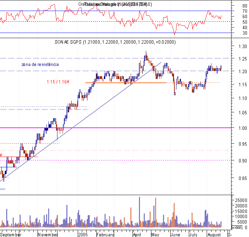Click volume axis value 10000
Image resolution: width=249 pixels, height=237 pixels.
(x=241, y=216)
